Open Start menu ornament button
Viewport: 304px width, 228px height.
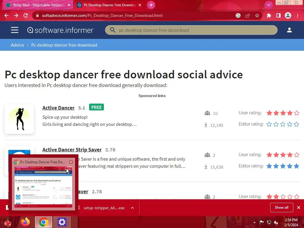click(8, 222)
